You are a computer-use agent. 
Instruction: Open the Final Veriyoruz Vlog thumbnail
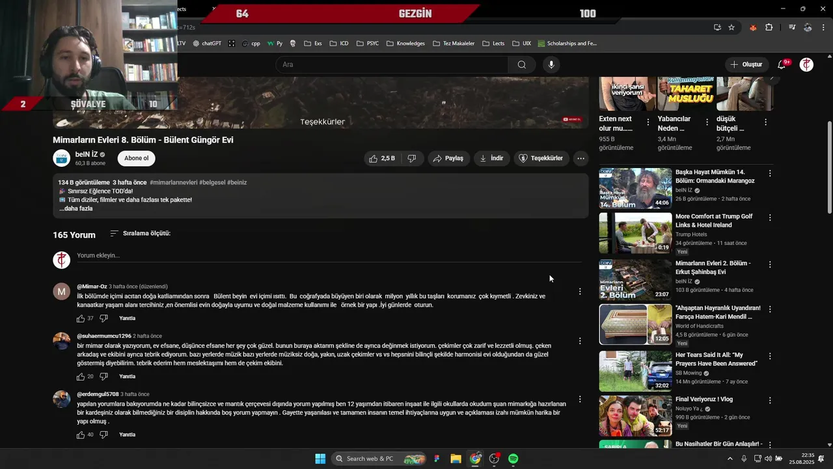click(635, 416)
